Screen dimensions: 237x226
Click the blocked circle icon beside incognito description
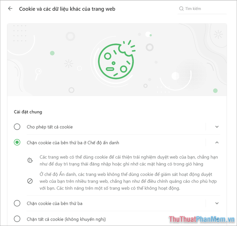(30, 181)
